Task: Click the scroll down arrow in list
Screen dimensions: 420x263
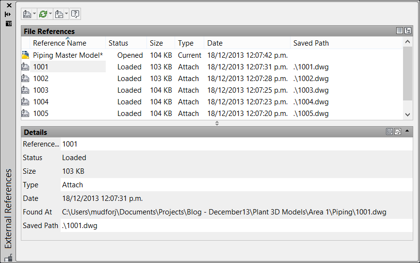Action: click(408, 115)
